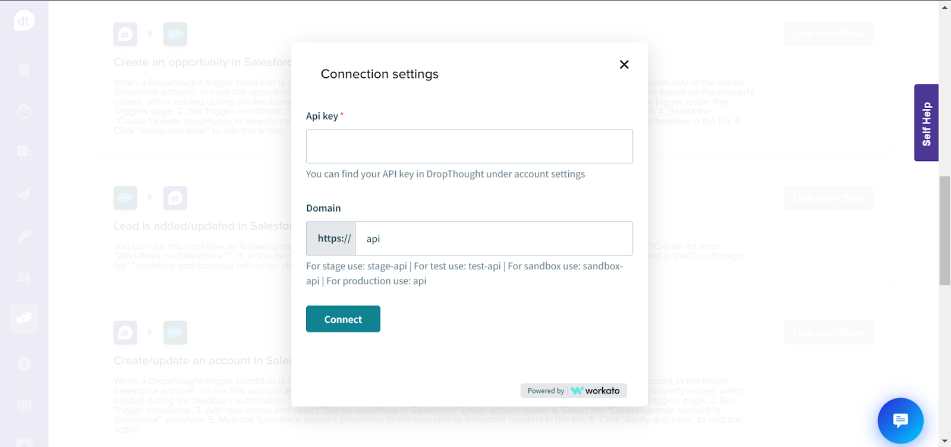This screenshot has height=447, width=951.
Task: Open the Self Help side tab
Action: (x=926, y=123)
